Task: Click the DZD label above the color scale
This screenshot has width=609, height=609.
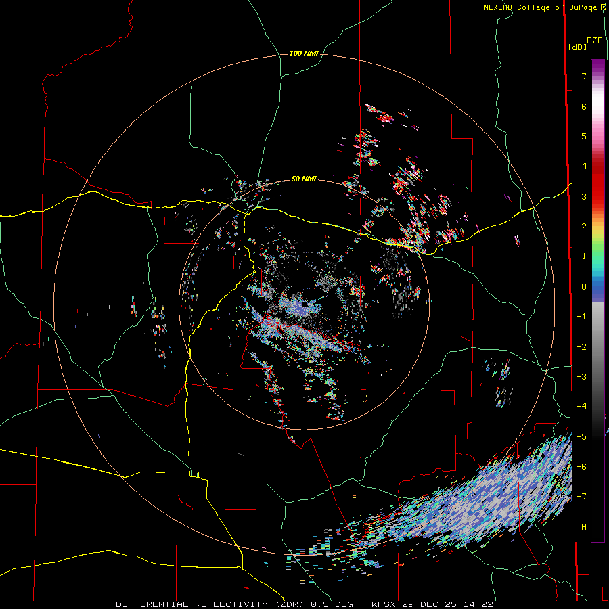Action: [595, 41]
